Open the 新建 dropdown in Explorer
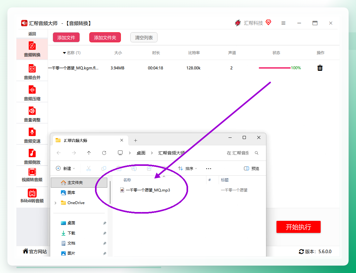The height and width of the screenshot is (273, 356). coord(65,168)
